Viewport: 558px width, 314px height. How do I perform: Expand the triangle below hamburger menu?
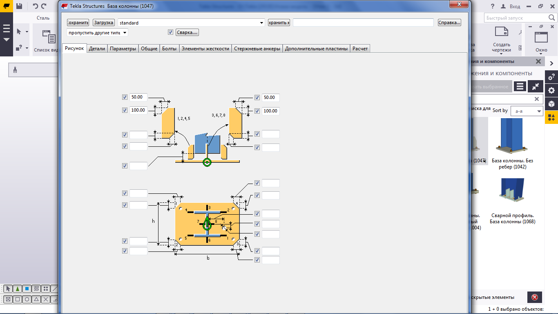click(x=6, y=40)
